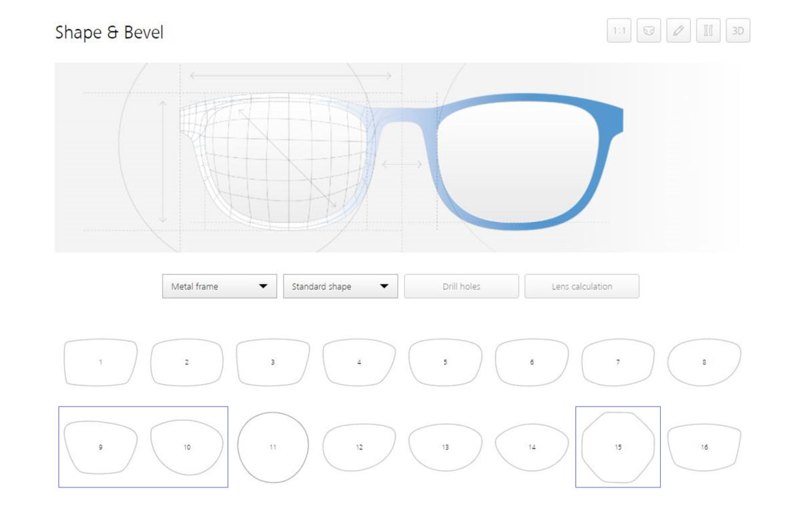Open the bevel profile icon

708,30
